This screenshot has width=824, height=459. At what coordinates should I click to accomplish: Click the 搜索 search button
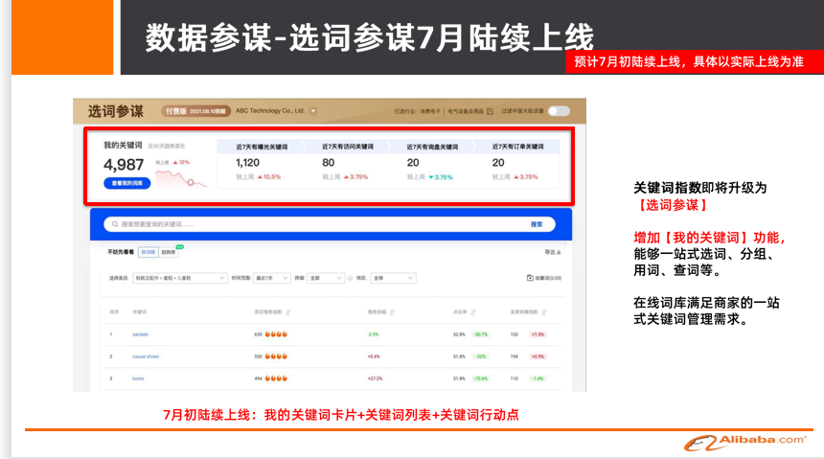tap(537, 224)
